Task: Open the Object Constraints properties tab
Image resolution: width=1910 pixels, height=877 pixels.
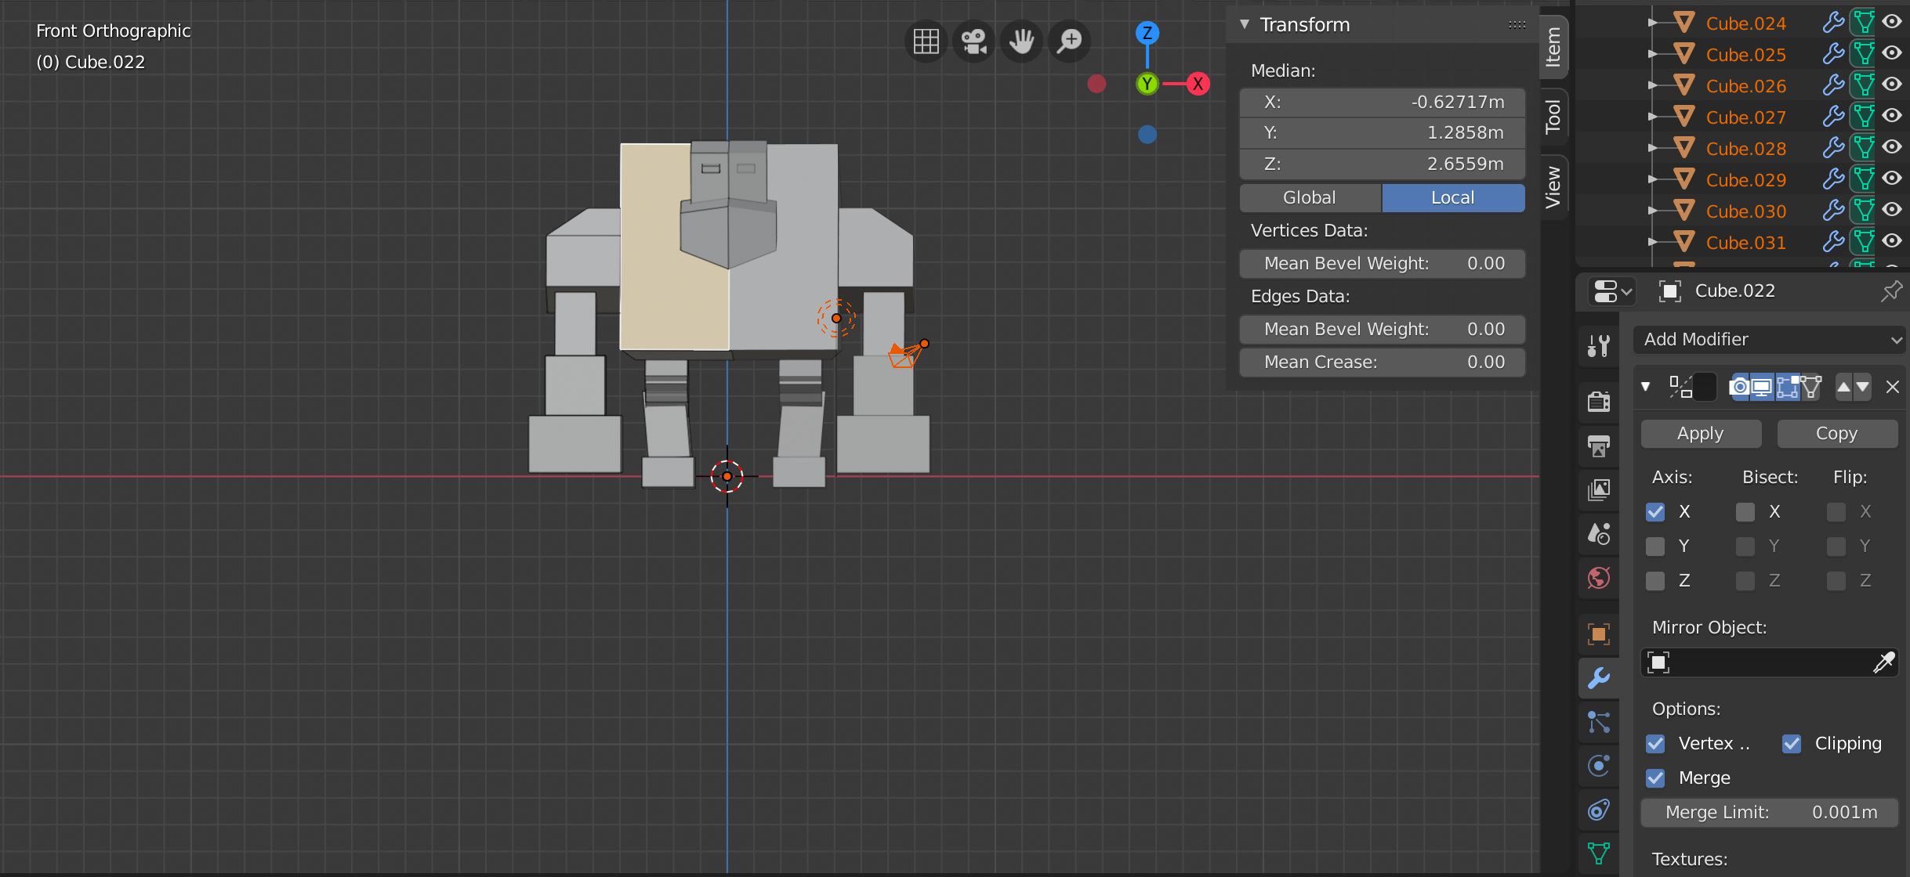Action: (x=1599, y=809)
